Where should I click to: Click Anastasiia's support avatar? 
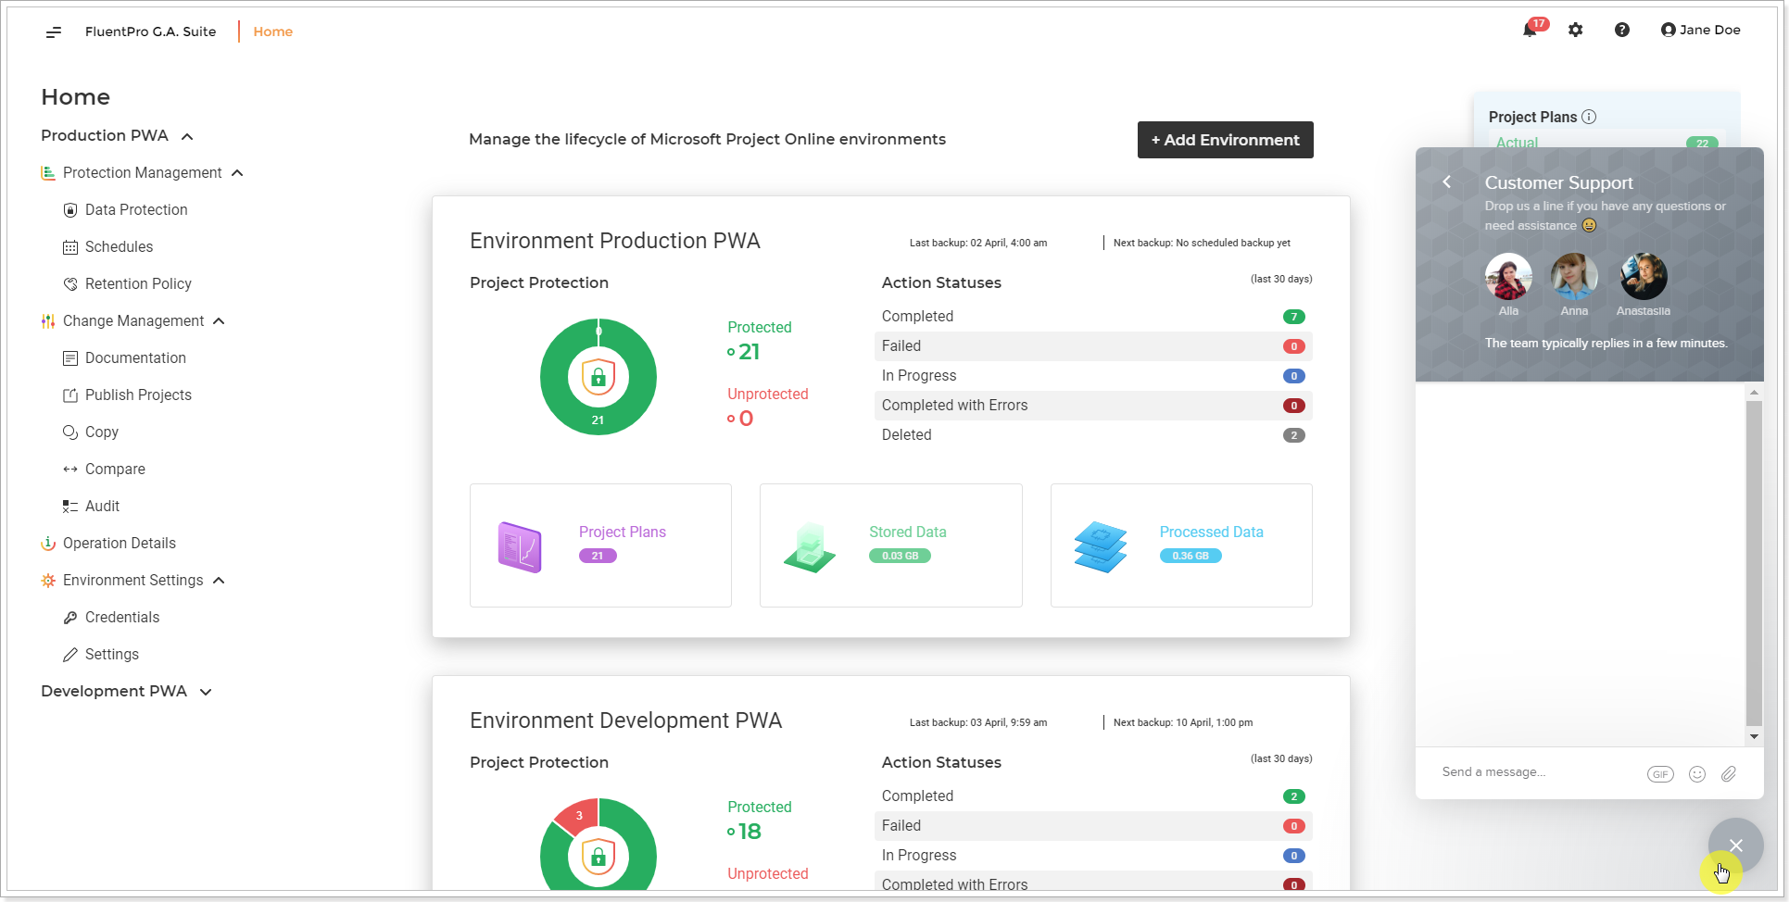pos(1644,277)
